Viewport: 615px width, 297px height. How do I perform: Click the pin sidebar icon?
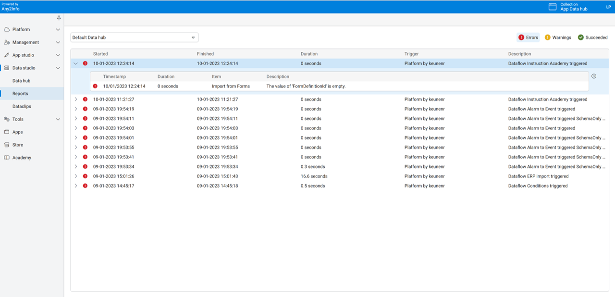click(x=59, y=18)
